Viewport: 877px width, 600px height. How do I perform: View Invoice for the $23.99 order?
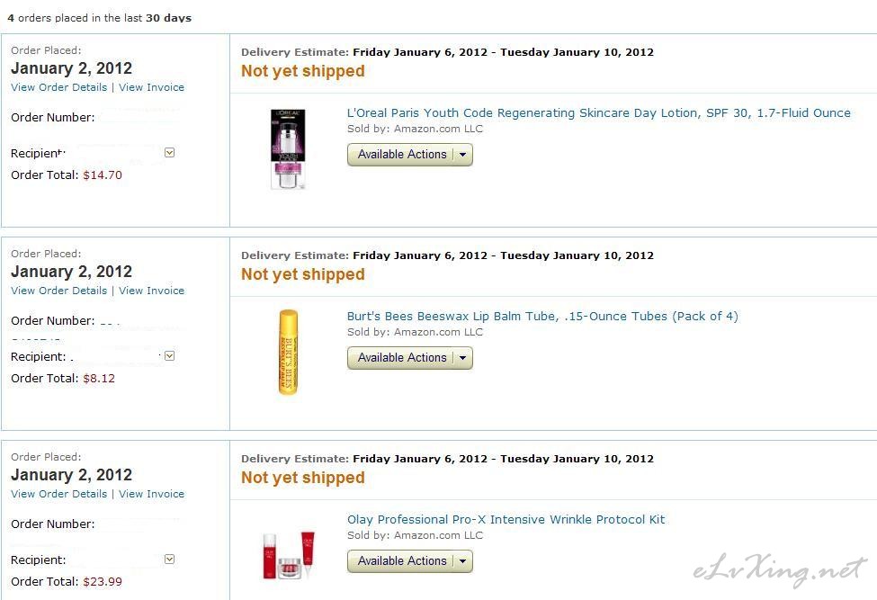[x=152, y=494]
